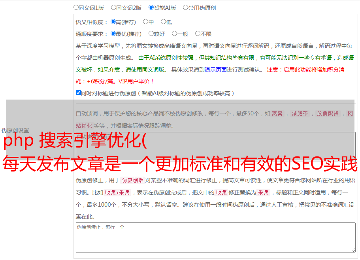The width and height of the screenshot is (360, 260).
Task: Set 语义相似度 to 高(推荐)
Action: (113, 22)
